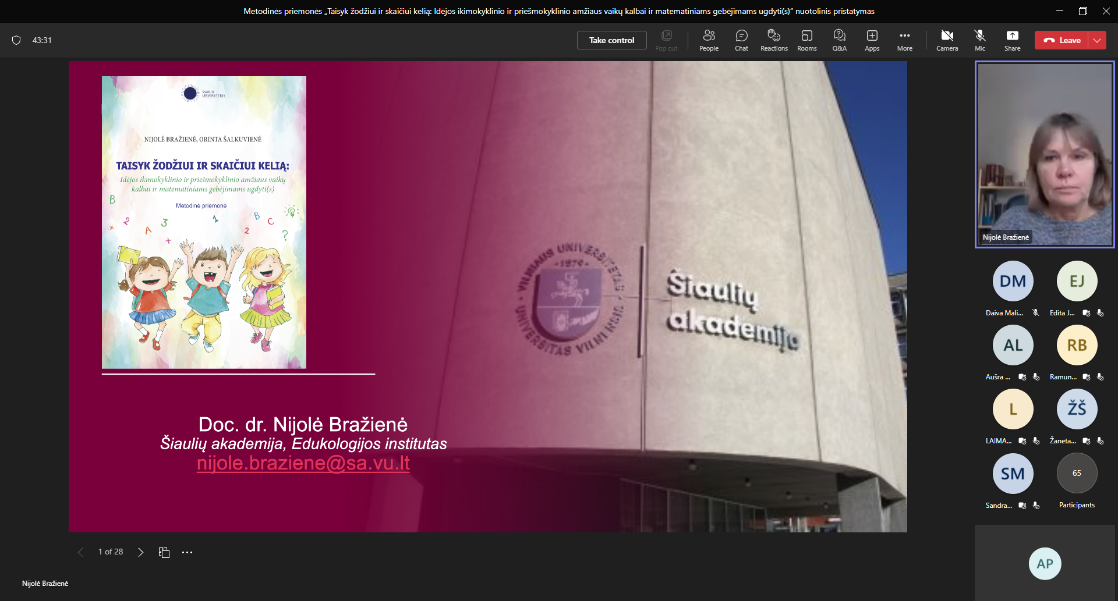The width and height of the screenshot is (1118, 601).
Task: Click the 43:31 meeting timer
Action: tap(42, 40)
